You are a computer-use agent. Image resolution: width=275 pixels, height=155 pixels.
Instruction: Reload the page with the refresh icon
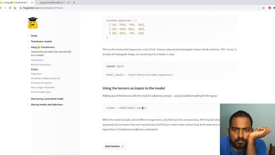click(10, 8)
